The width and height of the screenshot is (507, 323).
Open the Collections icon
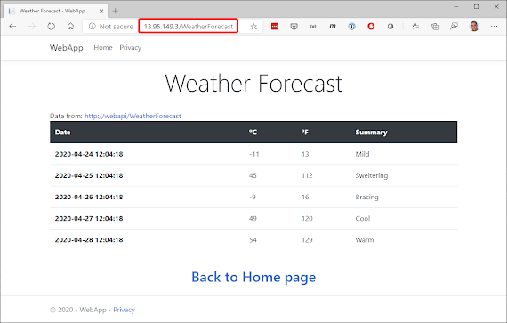point(435,27)
